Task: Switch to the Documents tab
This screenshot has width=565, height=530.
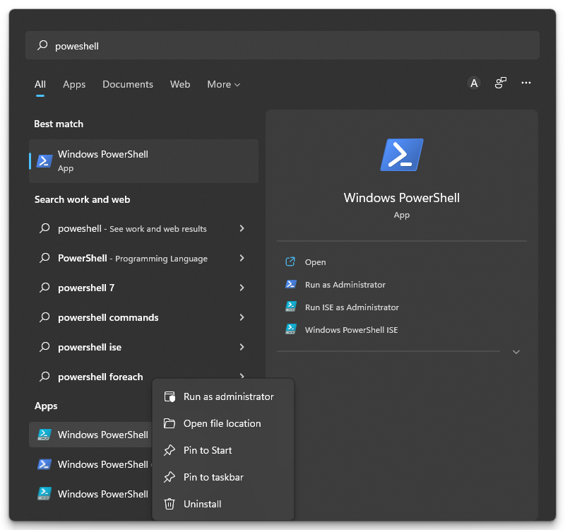Action: (x=128, y=84)
